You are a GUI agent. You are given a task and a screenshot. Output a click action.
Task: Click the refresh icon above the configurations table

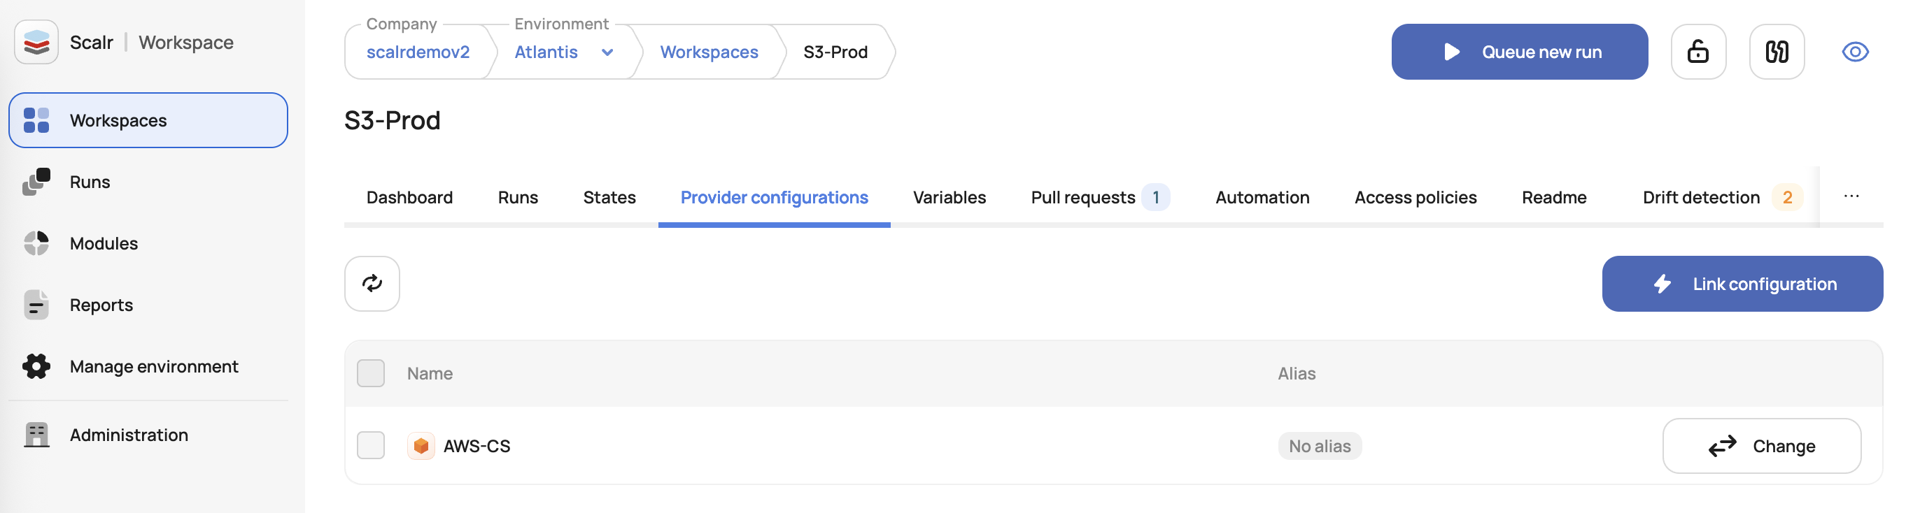point(372,284)
